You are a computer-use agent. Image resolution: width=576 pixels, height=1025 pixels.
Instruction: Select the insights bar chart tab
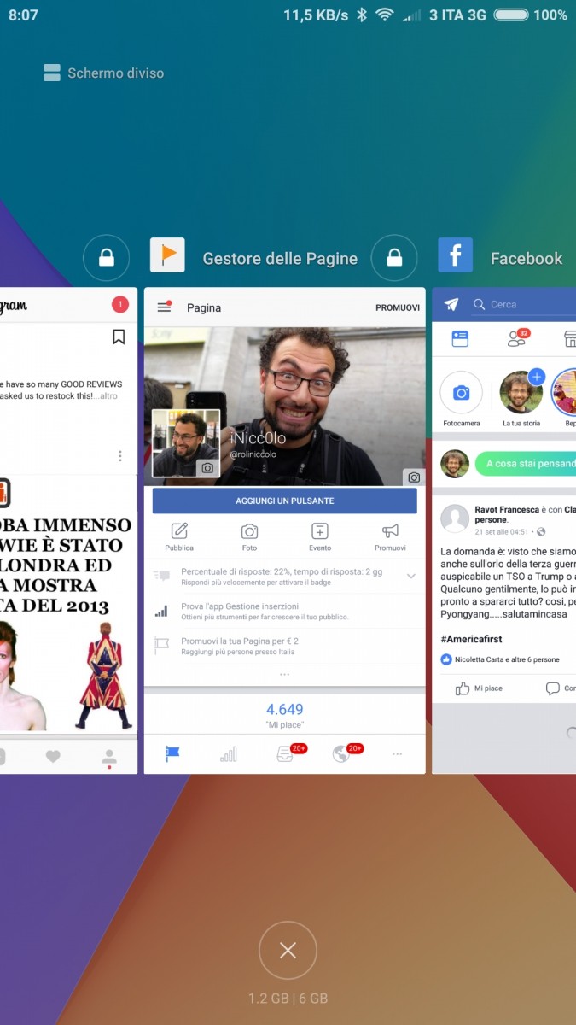click(229, 754)
